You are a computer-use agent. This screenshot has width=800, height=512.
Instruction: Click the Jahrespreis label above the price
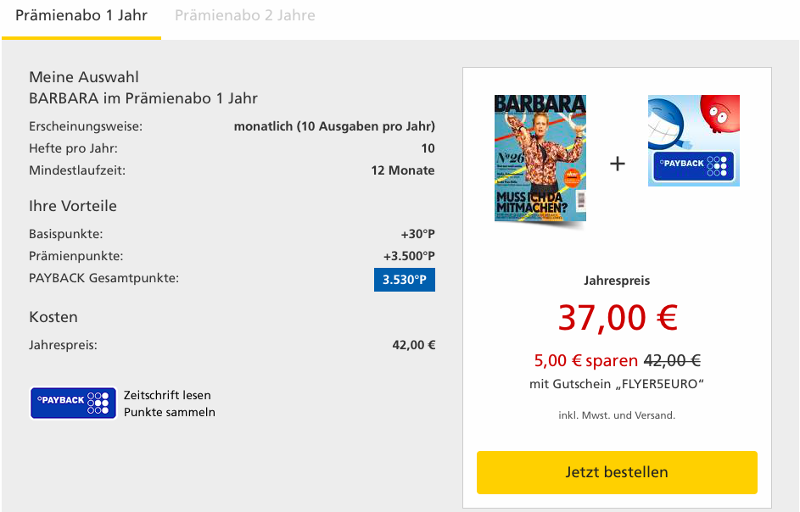[617, 281]
